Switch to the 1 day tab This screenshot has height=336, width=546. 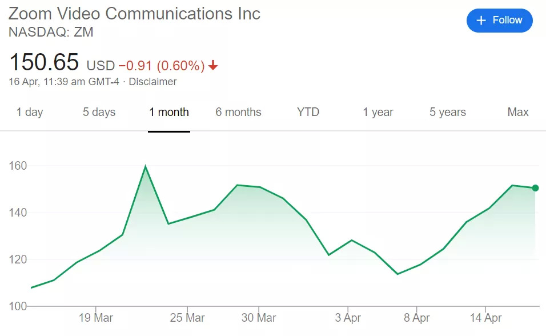click(30, 113)
